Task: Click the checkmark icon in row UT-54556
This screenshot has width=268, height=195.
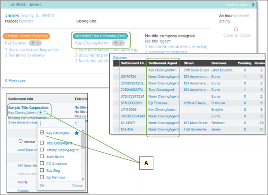Action: tap(117, 110)
